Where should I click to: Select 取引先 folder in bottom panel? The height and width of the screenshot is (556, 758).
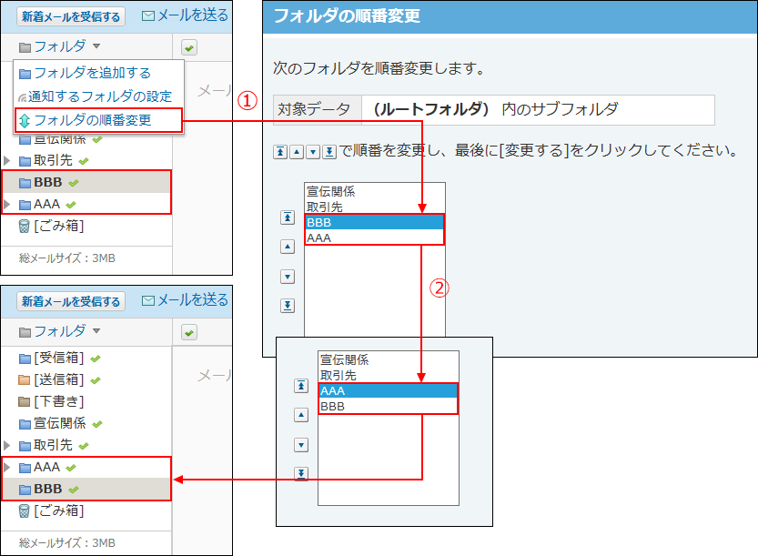point(53,445)
